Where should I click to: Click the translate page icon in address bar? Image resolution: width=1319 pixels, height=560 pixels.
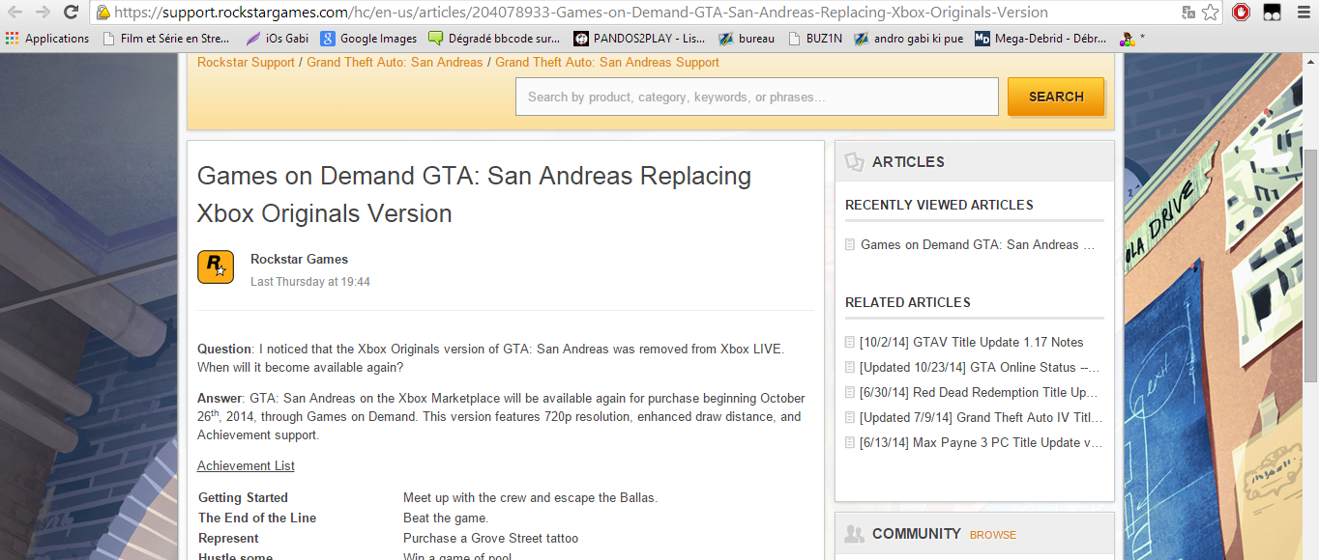tap(1188, 13)
